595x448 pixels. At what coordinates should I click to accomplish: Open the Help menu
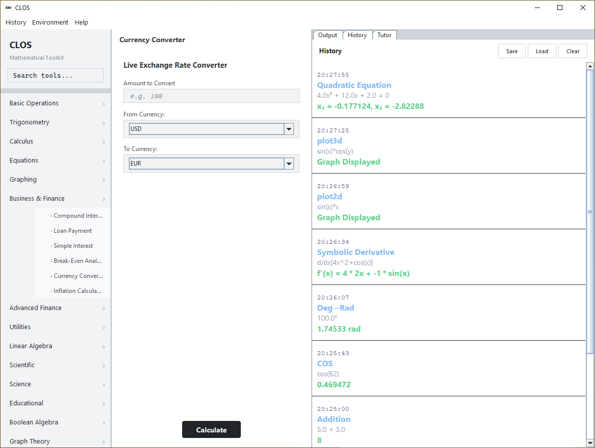pyautogui.click(x=81, y=23)
